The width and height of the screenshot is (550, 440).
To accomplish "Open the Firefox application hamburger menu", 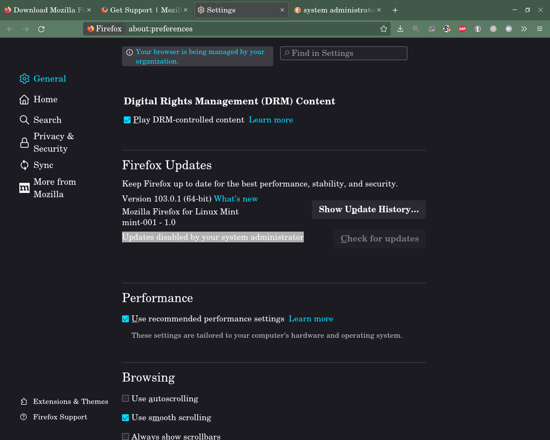I will (540, 29).
